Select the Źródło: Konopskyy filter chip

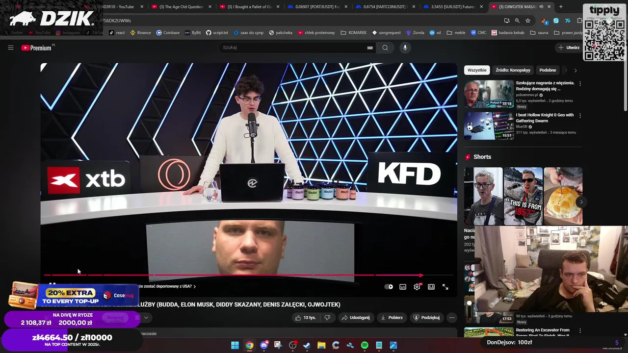[x=513, y=70]
